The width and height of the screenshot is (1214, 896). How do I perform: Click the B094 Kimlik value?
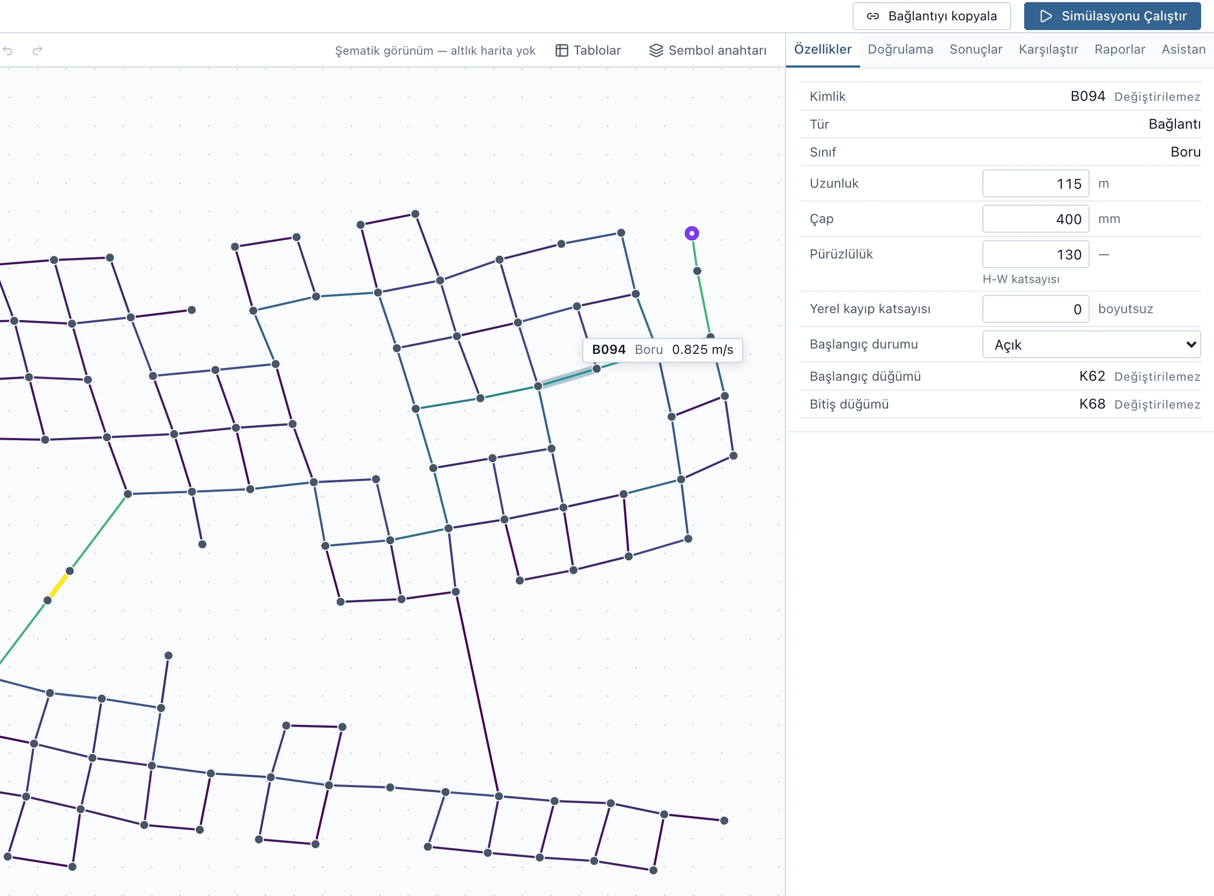coord(1087,96)
